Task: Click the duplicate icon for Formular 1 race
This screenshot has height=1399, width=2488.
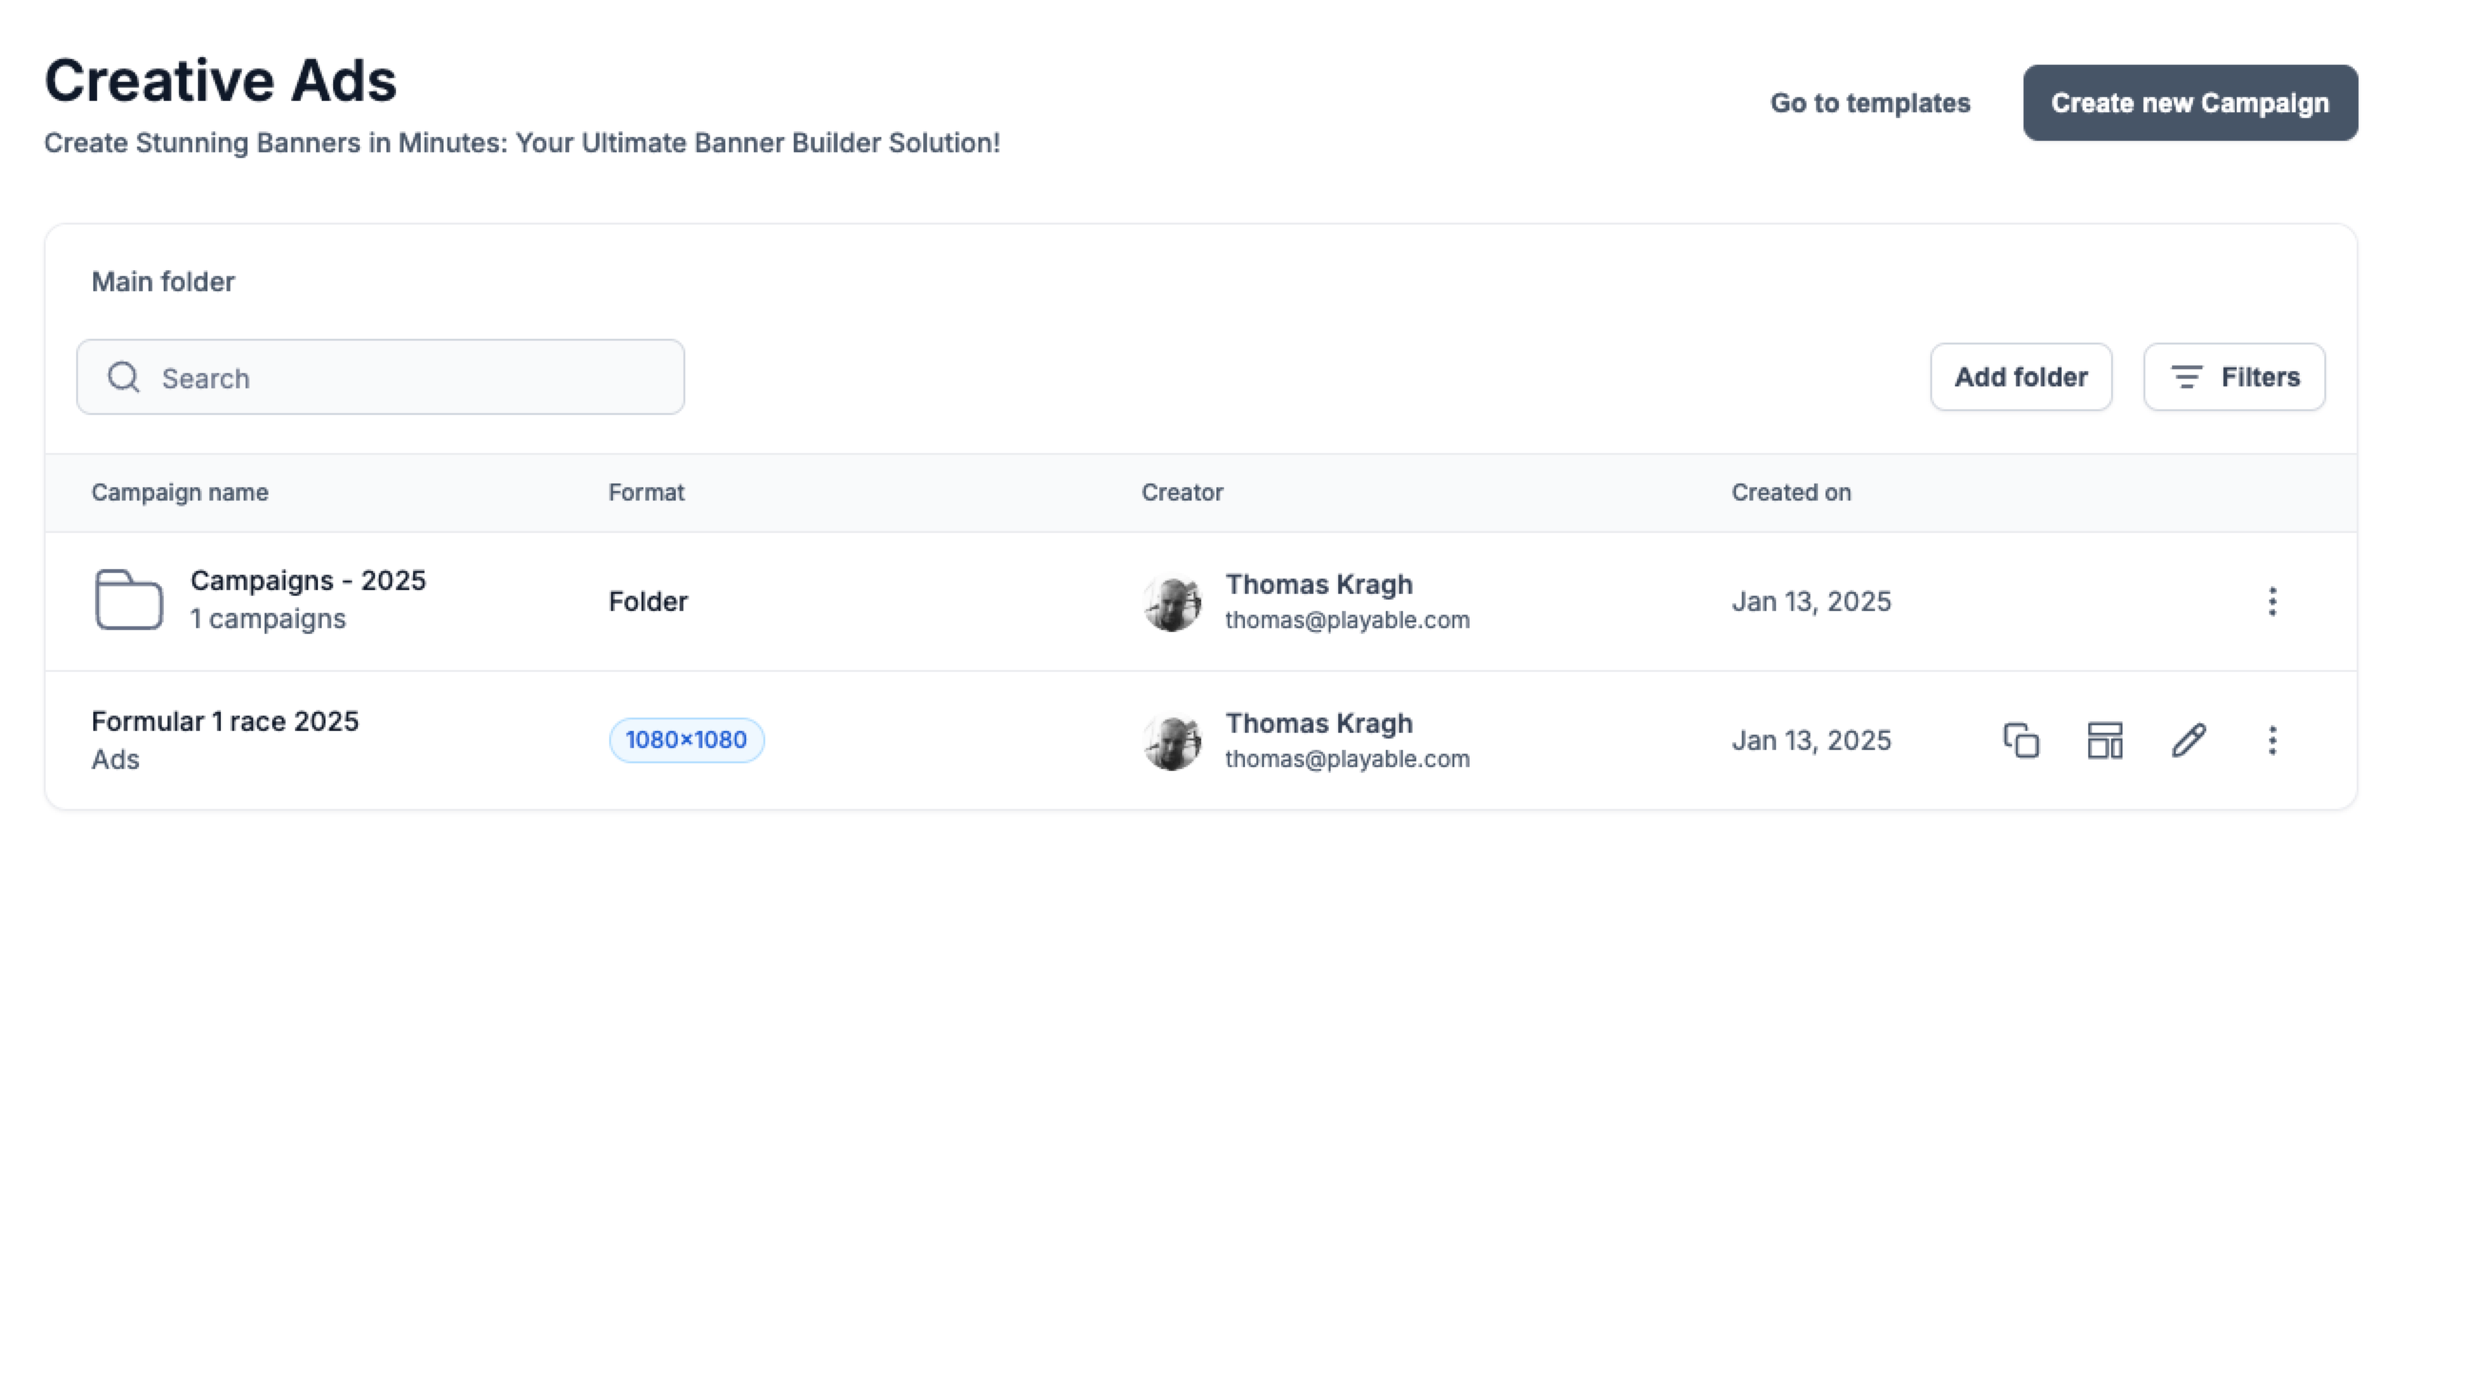Action: [x=2021, y=740]
